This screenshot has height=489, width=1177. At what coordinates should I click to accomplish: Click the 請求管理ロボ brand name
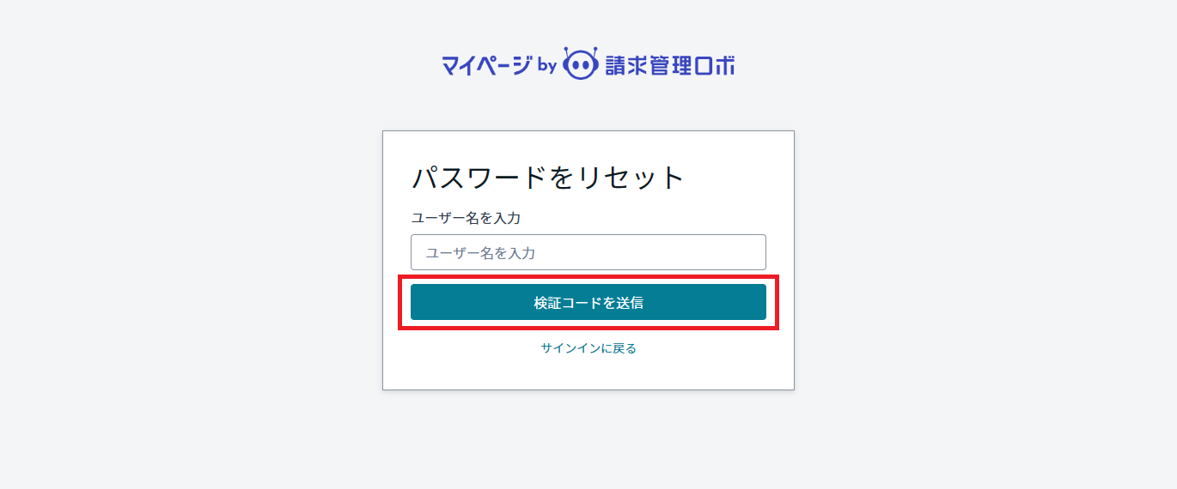pyautogui.click(x=670, y=65)
